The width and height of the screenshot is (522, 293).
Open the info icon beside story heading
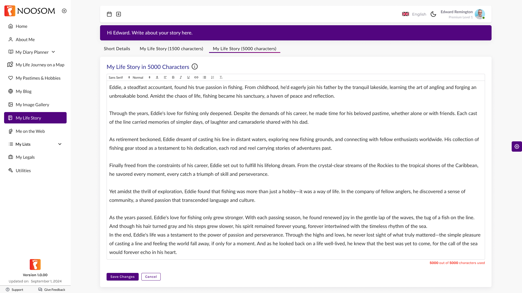point(195,66)
